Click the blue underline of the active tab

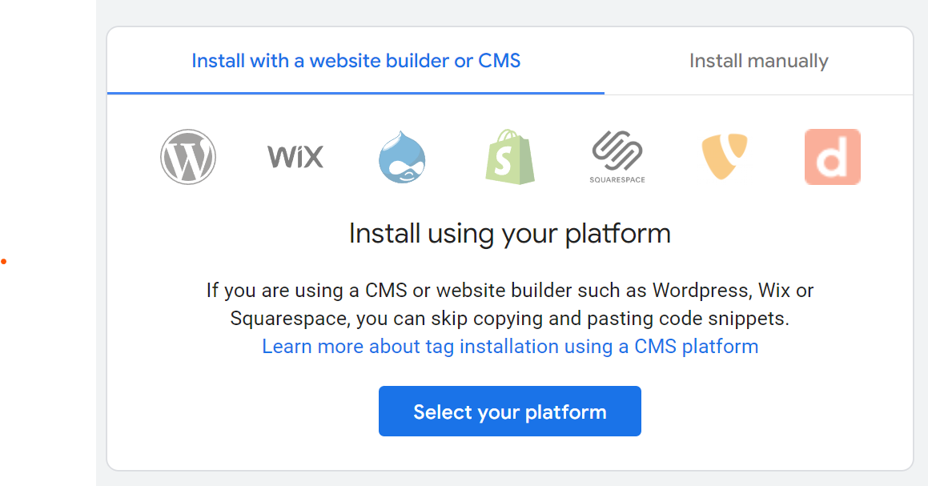[356, 93]
